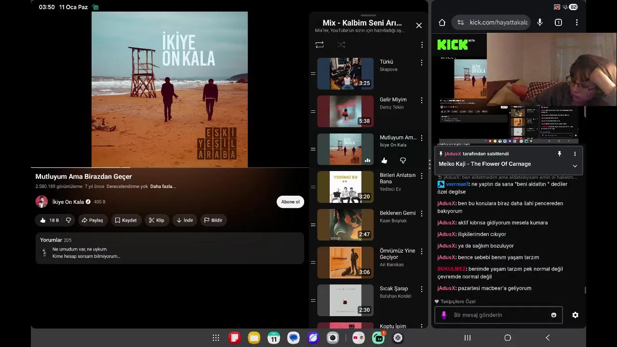Tap Android back navigation button
This screenshot has height=347, width=617.
pyautogui.click(x=548, y=338)
